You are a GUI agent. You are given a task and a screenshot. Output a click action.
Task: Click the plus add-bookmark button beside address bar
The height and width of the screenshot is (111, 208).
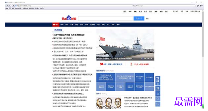click(x=13, y=6)
